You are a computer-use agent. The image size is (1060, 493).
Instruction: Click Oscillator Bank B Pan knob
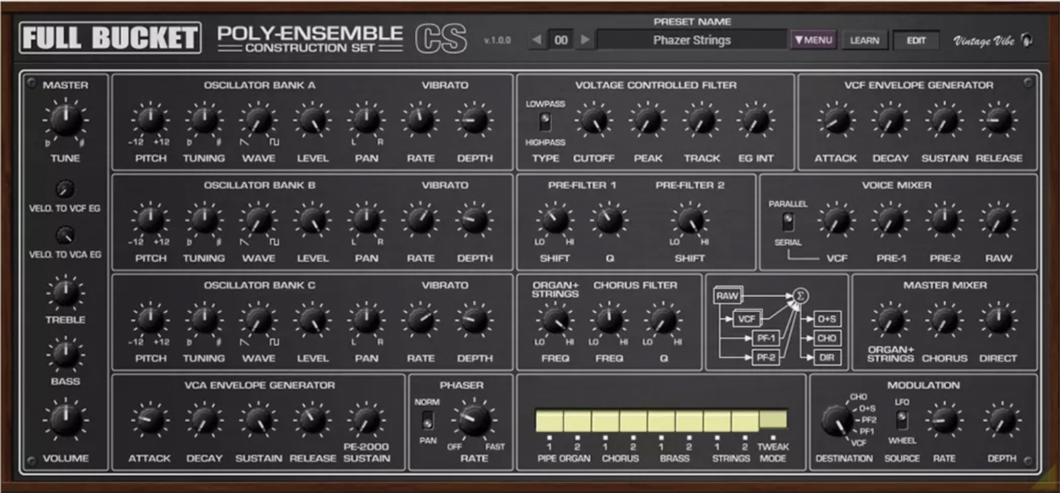(x=366, y=220)
